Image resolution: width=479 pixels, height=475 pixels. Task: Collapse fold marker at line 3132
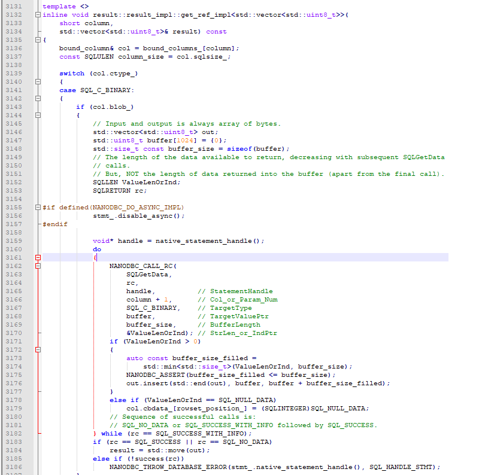(x=38, y=14)
